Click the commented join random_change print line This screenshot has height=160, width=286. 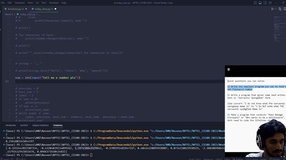point(69,53)
